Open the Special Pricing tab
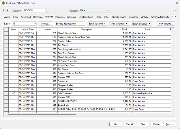This screenshot has width=180, height=129. (x=119, y=17)
